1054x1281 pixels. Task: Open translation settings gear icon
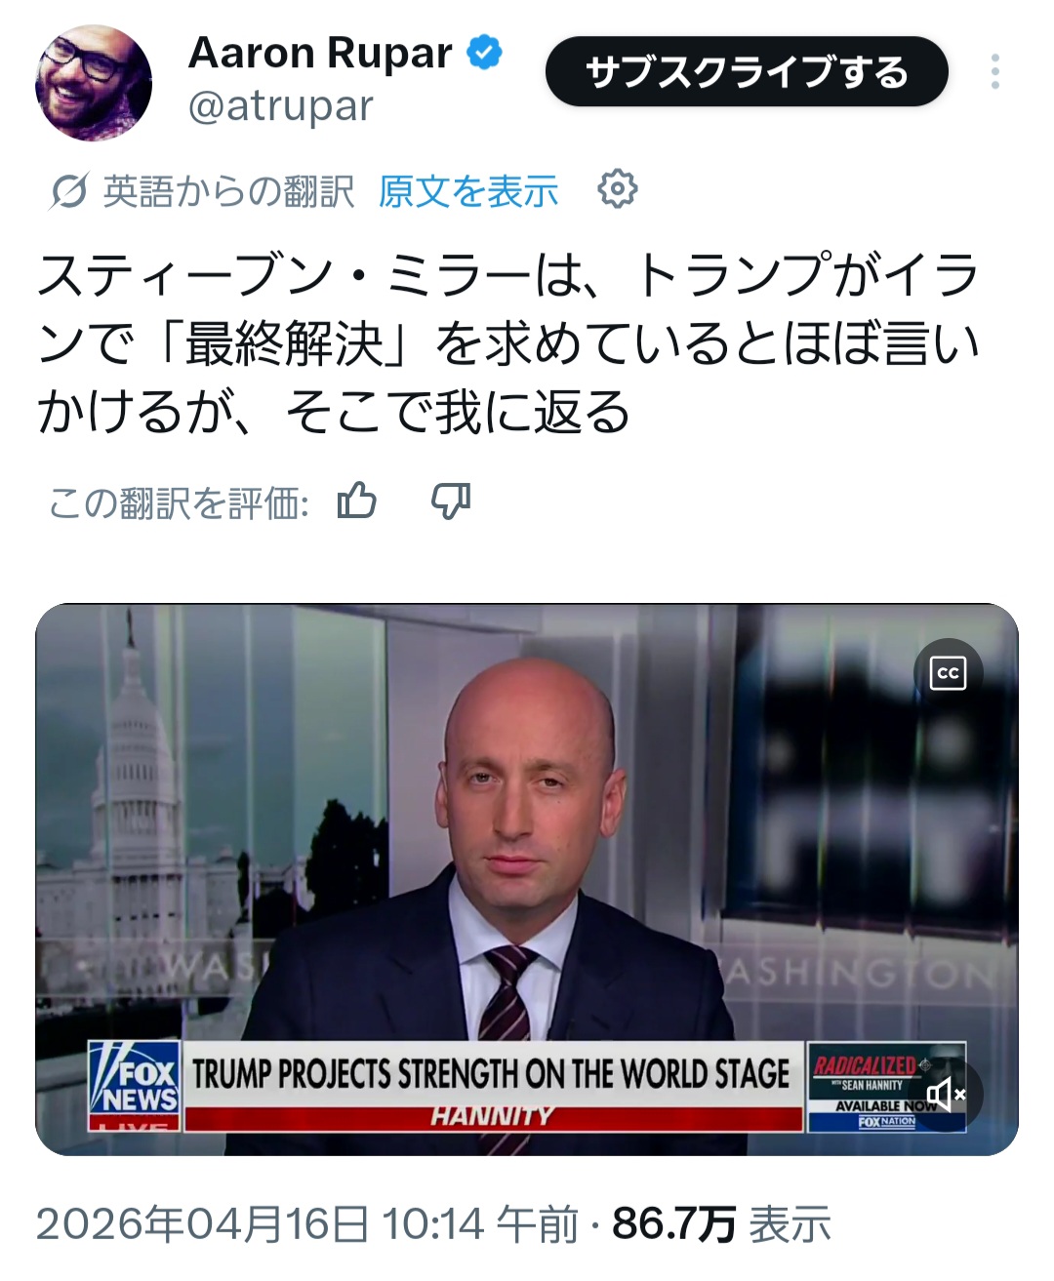point(617,188)
